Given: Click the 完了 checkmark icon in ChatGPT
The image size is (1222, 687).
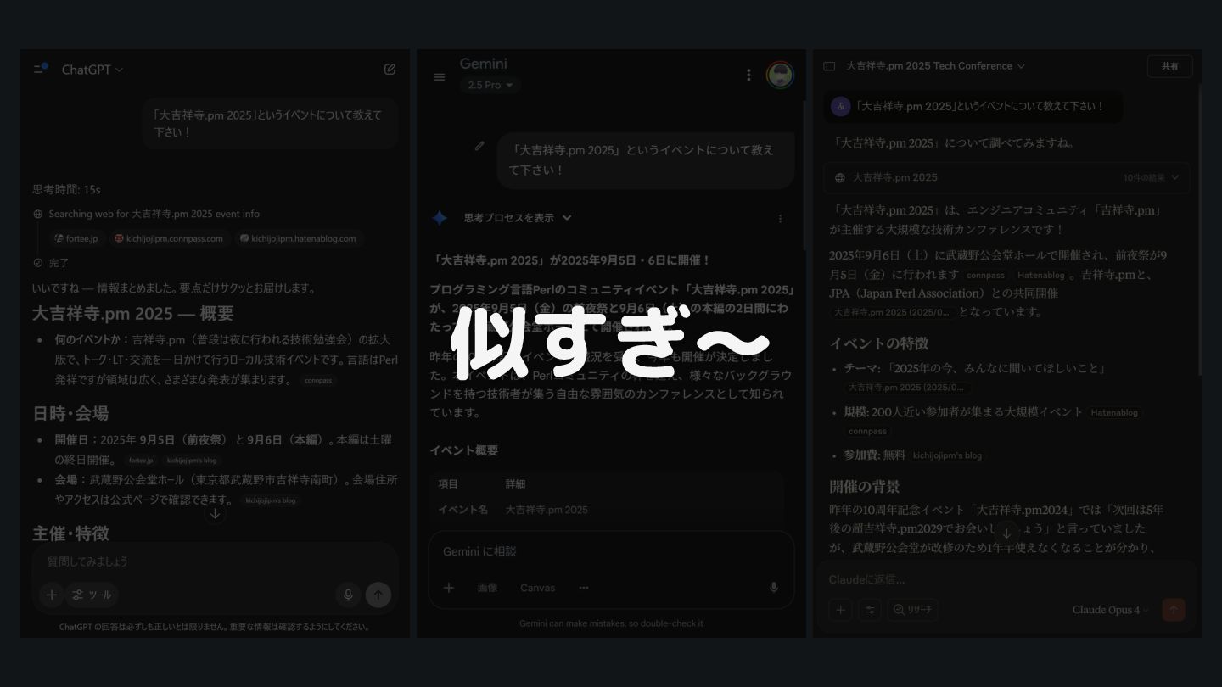Looking at the screenshot, I should point(38,263).
